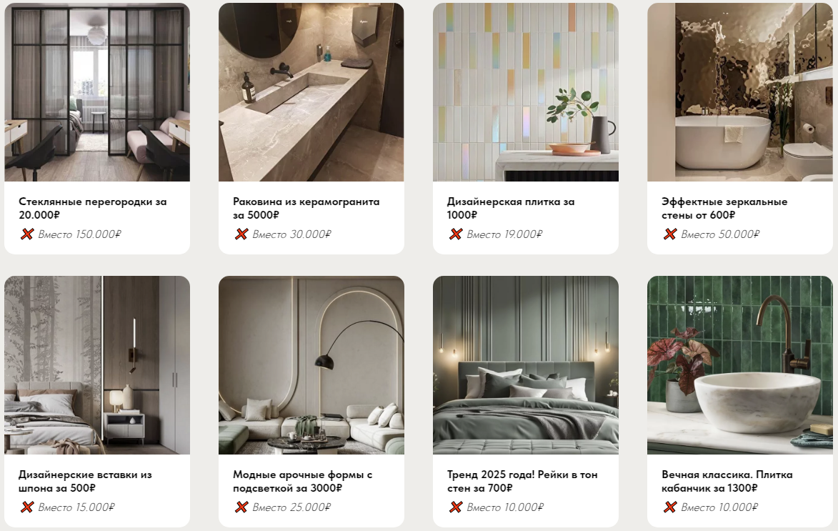Click red X icon beside Вместо 150.000₽

tap(26, 234)
